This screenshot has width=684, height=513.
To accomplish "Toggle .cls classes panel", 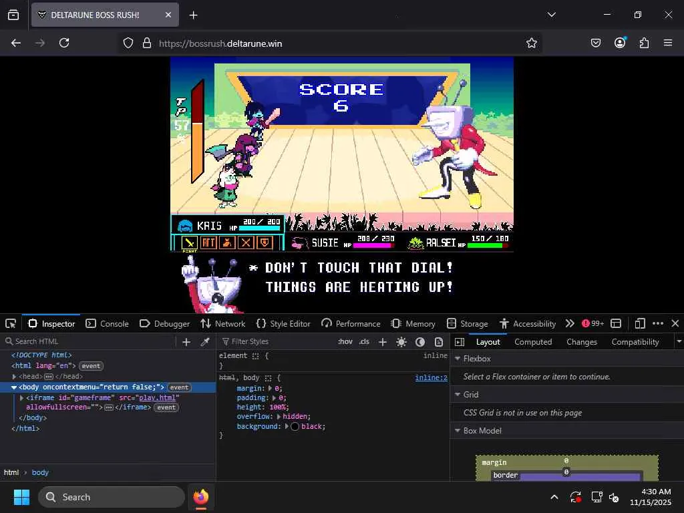I will pos(364,341).
